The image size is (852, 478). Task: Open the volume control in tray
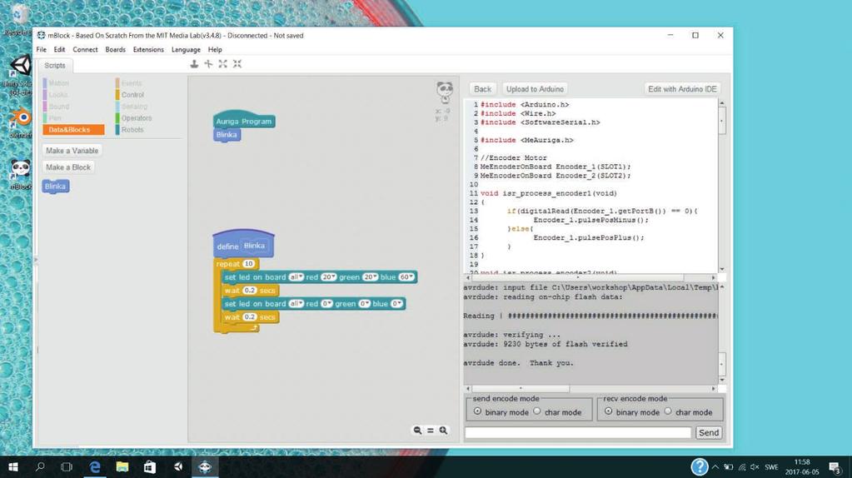755,467
